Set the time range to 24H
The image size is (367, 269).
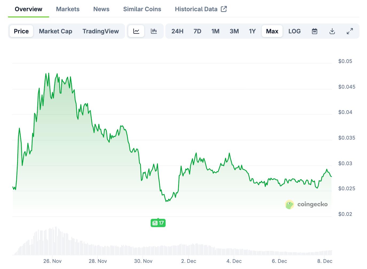tap(177, 31)
